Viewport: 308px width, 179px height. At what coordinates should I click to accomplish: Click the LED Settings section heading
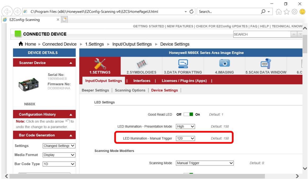104,102
